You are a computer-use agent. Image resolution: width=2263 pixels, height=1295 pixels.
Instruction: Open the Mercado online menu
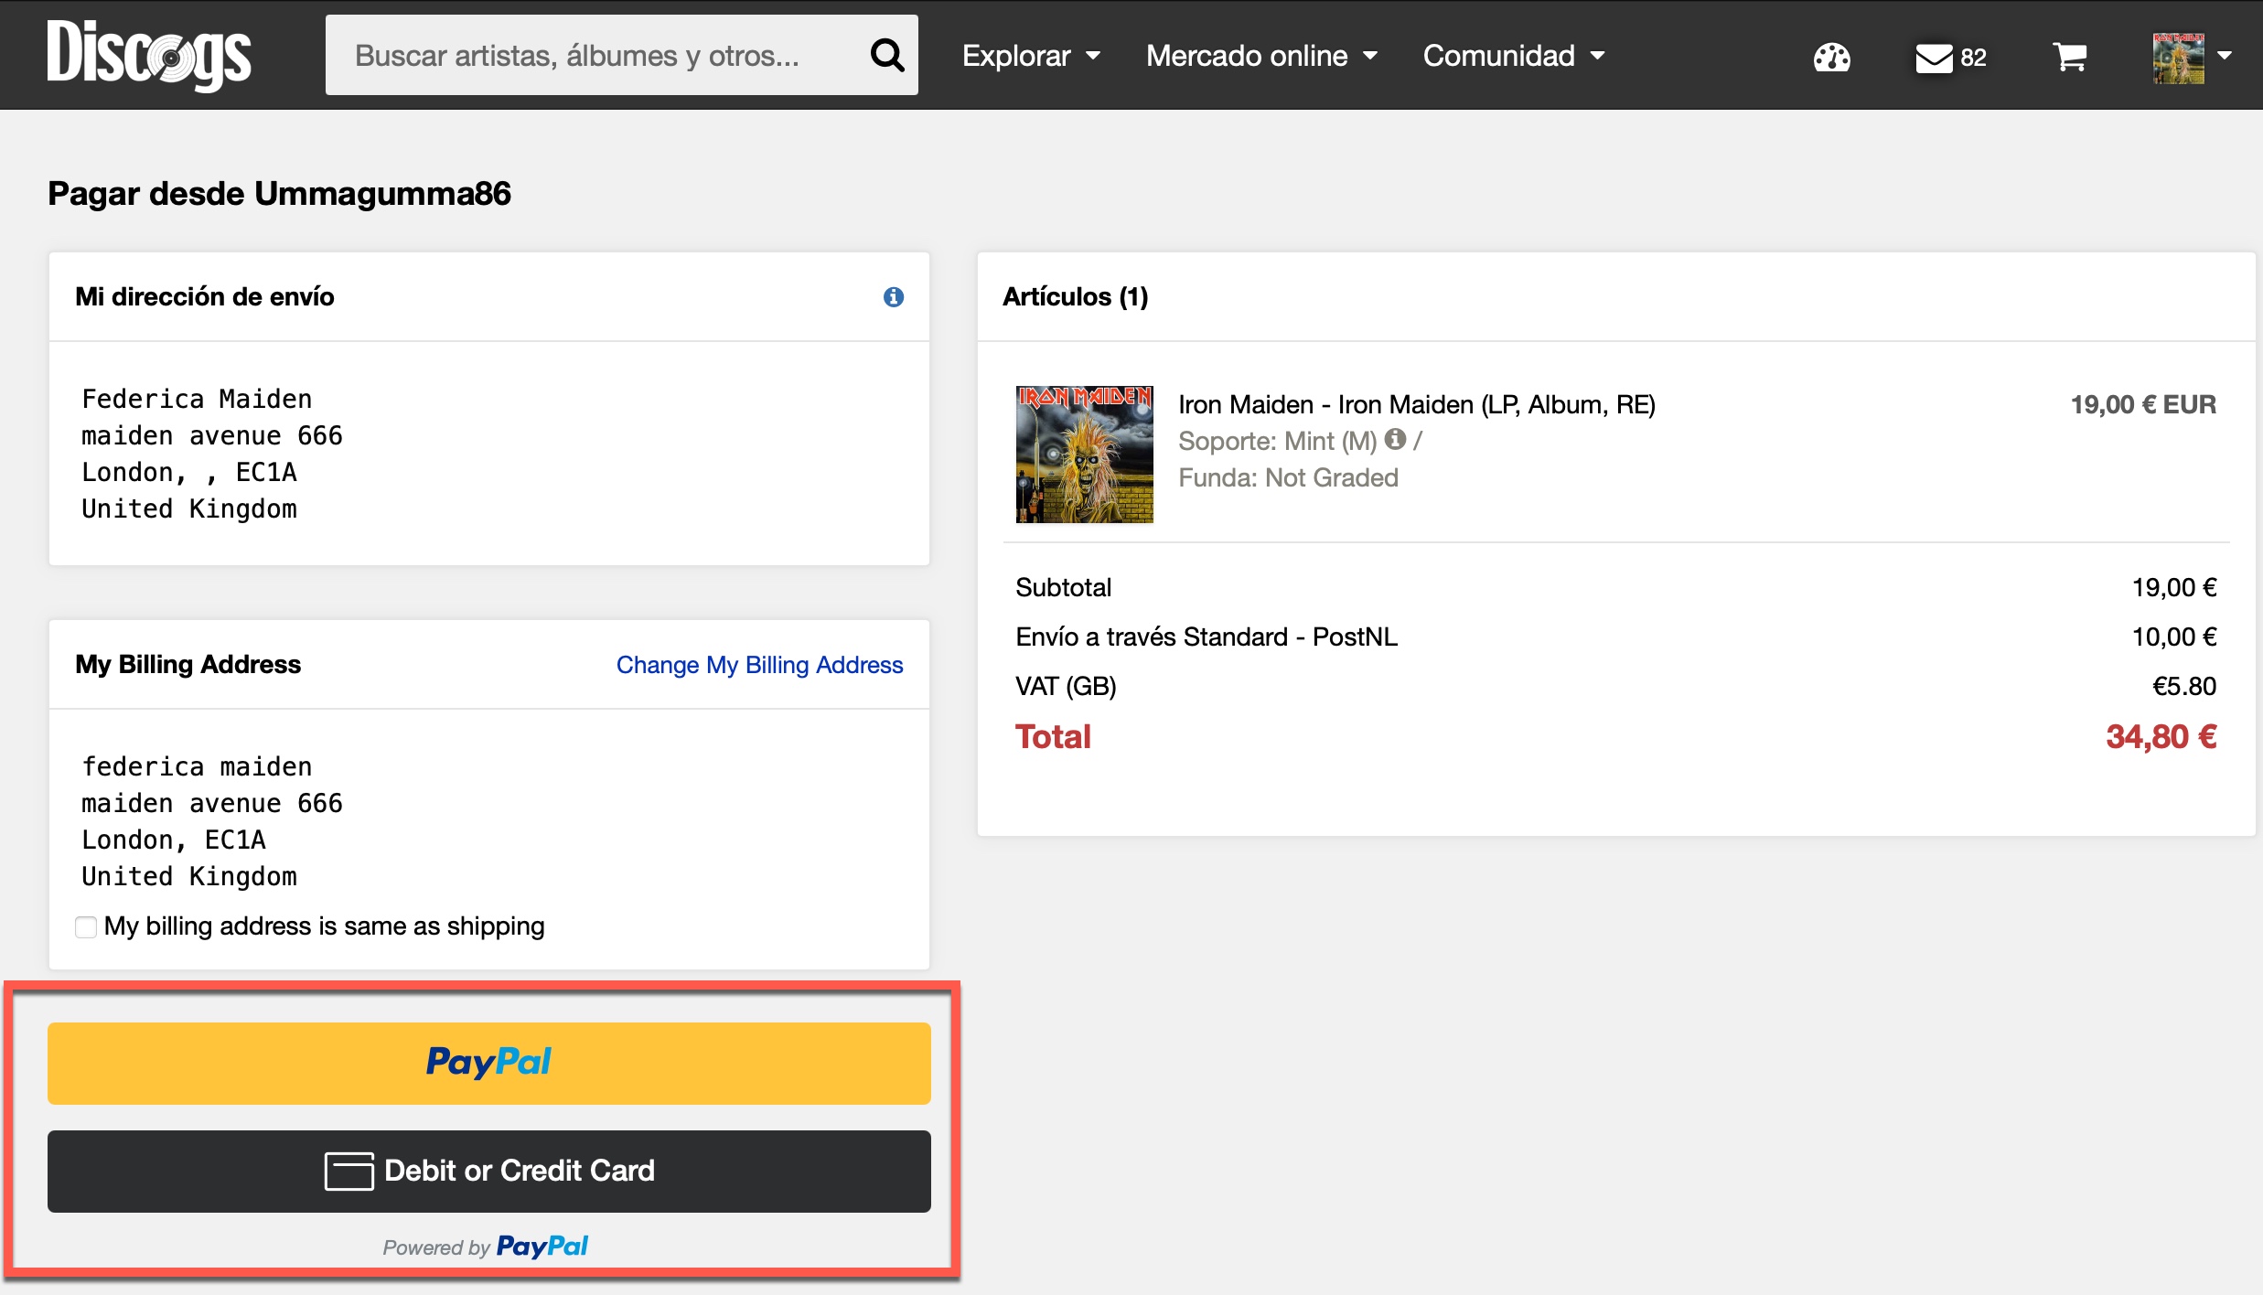1261,56
